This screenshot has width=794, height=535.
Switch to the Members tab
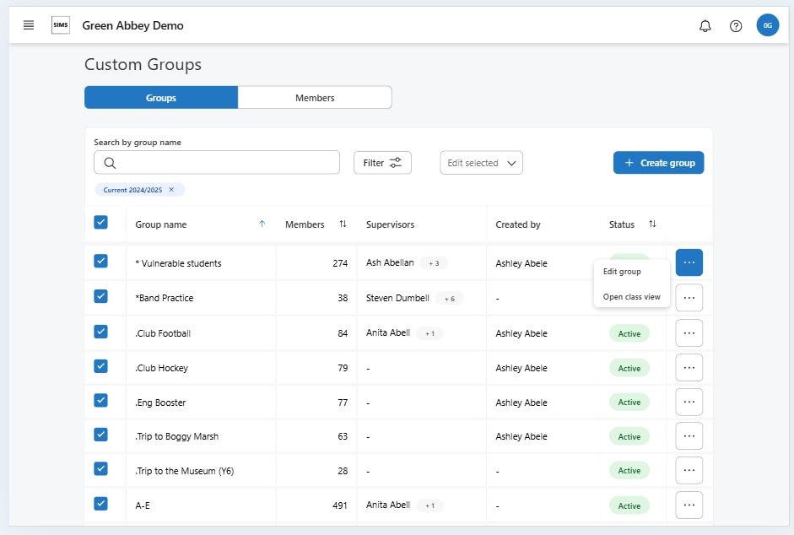point(315,98)
